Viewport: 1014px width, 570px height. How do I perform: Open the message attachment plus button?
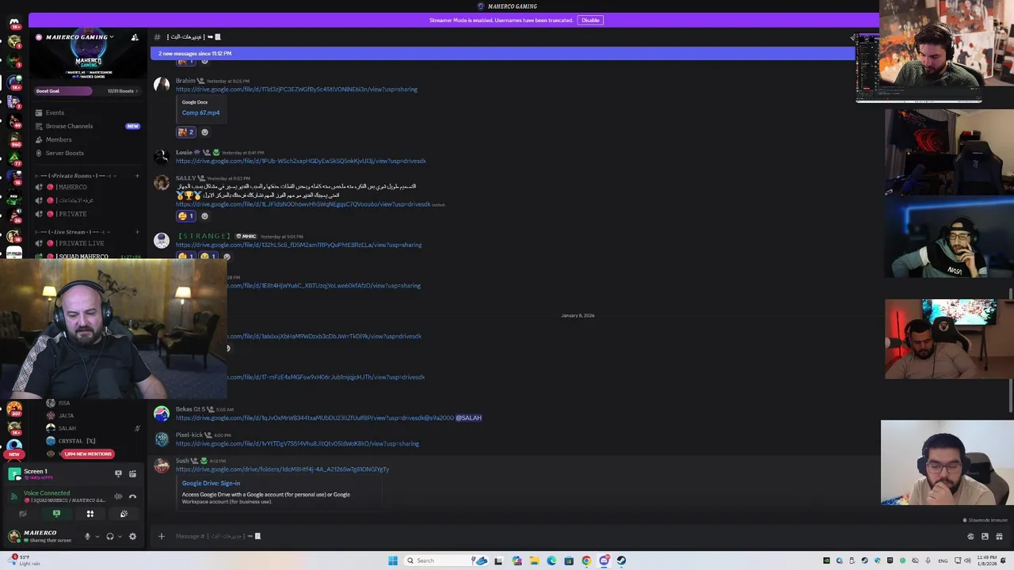click(x=161, y=536)
